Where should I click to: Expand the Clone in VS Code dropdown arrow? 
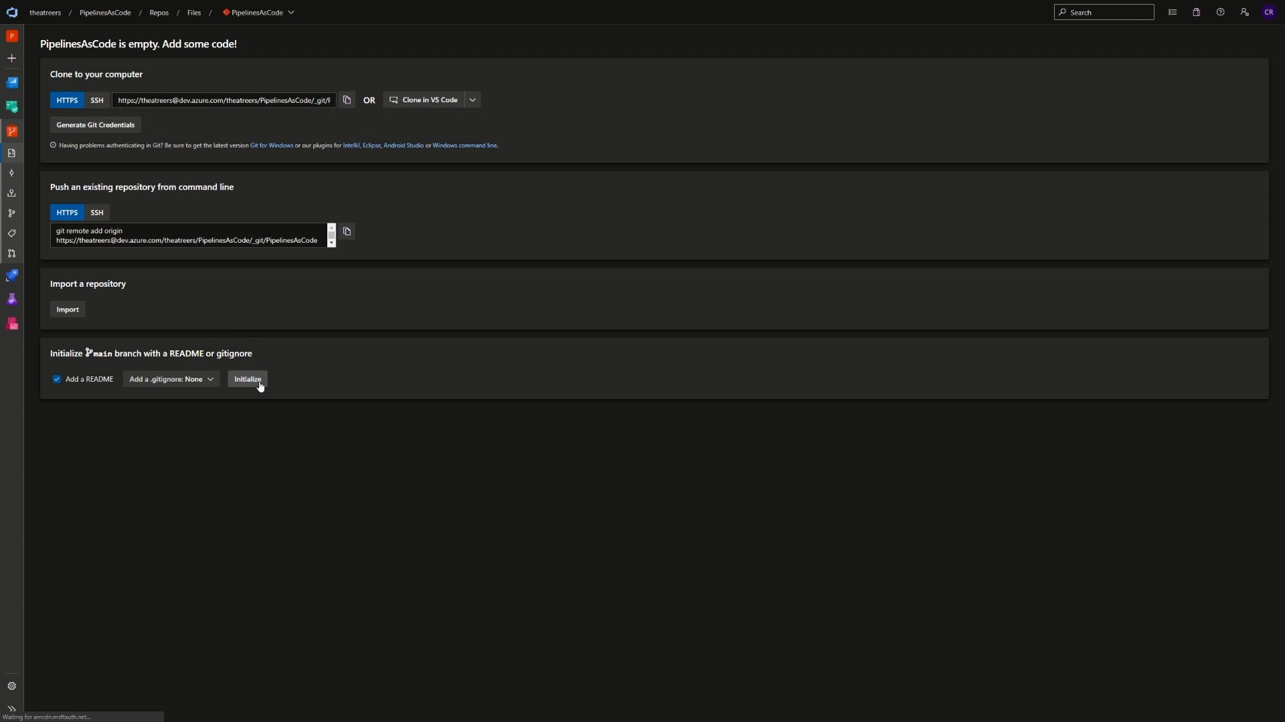(474, 100)
